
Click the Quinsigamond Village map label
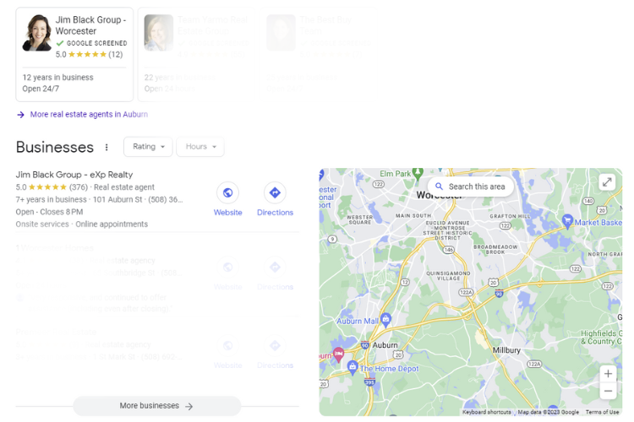[x=448, y=276]
